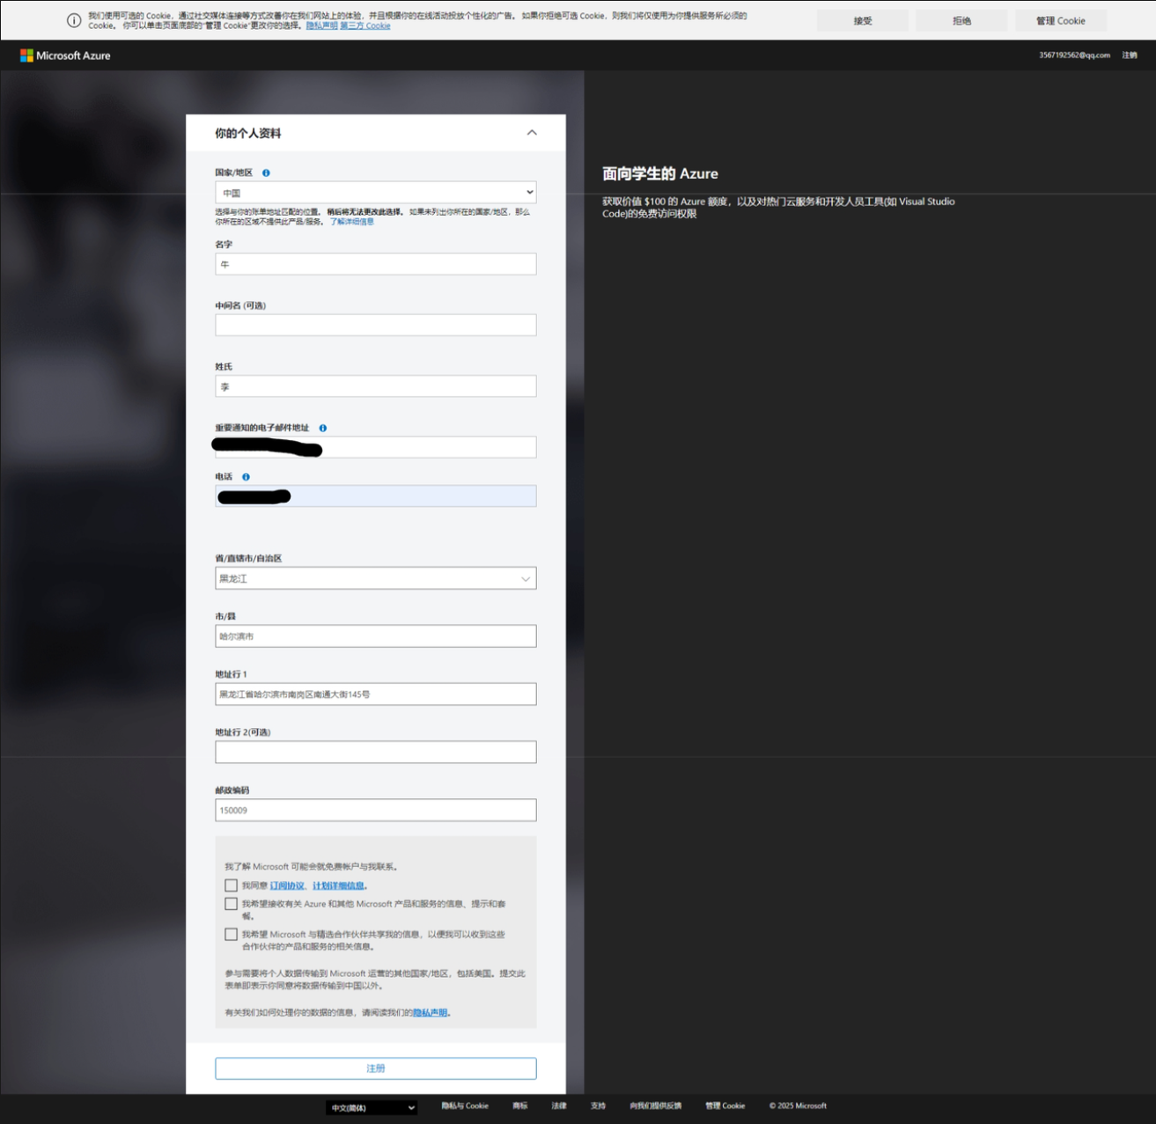Image resolution: width=1156 pixels, height=1124 pixels.
Task: Open footer 支持 link
Action: tap(598, 1106)
